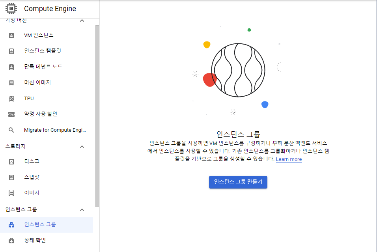Click the VM 인스턴스 icon

coord(11,35)
